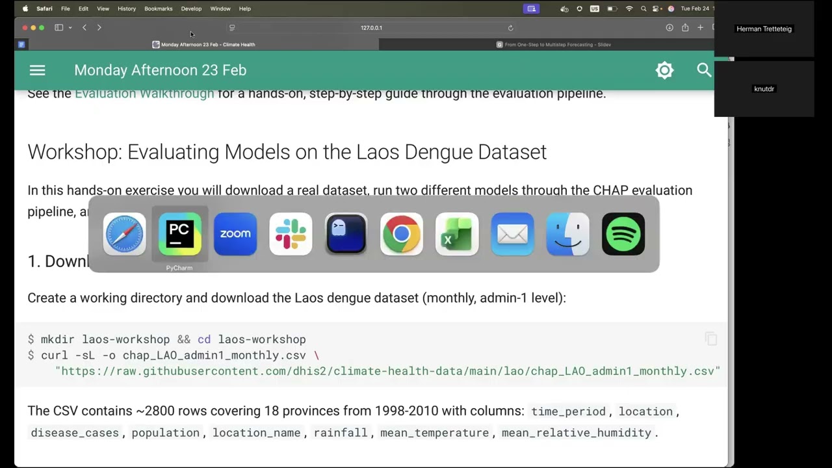Copy the code block to clipboard

point(710,339)
